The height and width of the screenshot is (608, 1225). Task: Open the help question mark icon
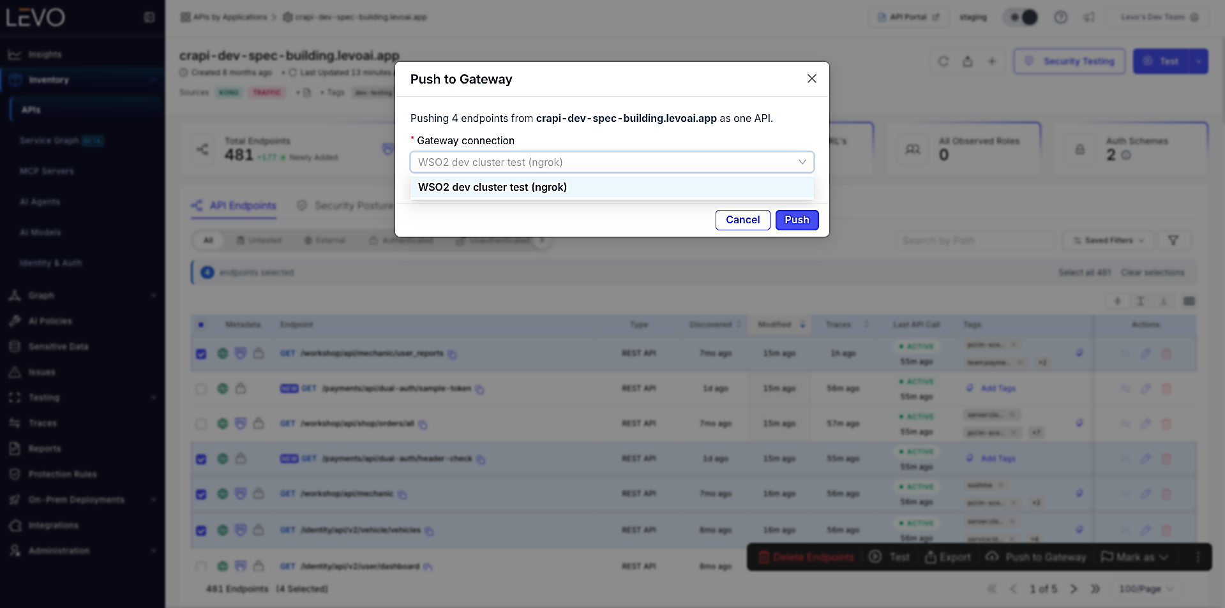pyautogui.click(x=1060, y=17)
